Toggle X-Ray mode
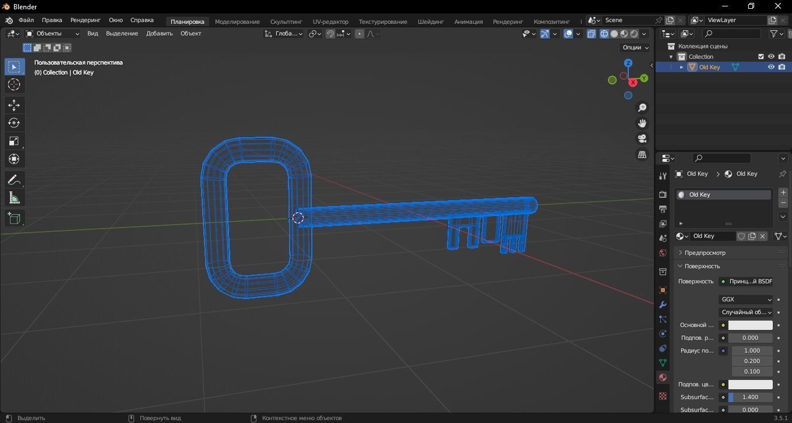The image size is (792, 423). (x=591, y=34)
